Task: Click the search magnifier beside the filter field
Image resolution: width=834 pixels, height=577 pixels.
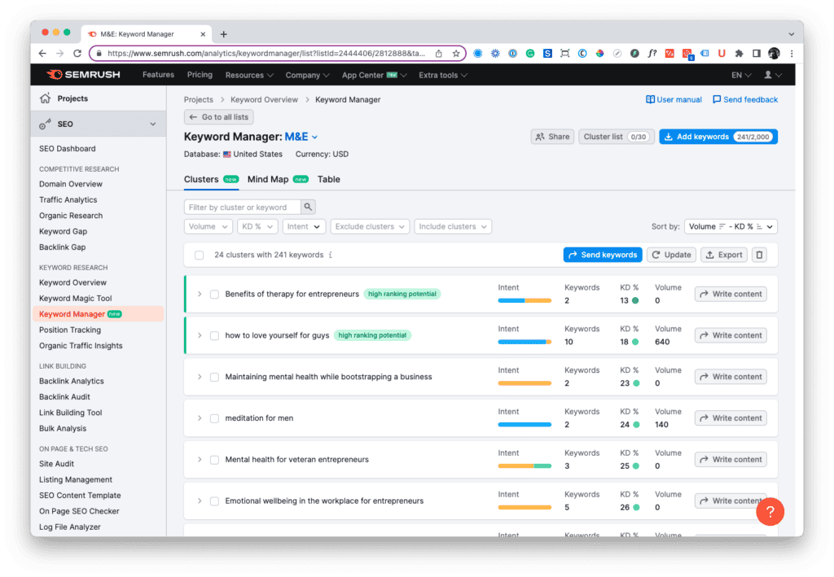Action: click(x=307, y=207)
